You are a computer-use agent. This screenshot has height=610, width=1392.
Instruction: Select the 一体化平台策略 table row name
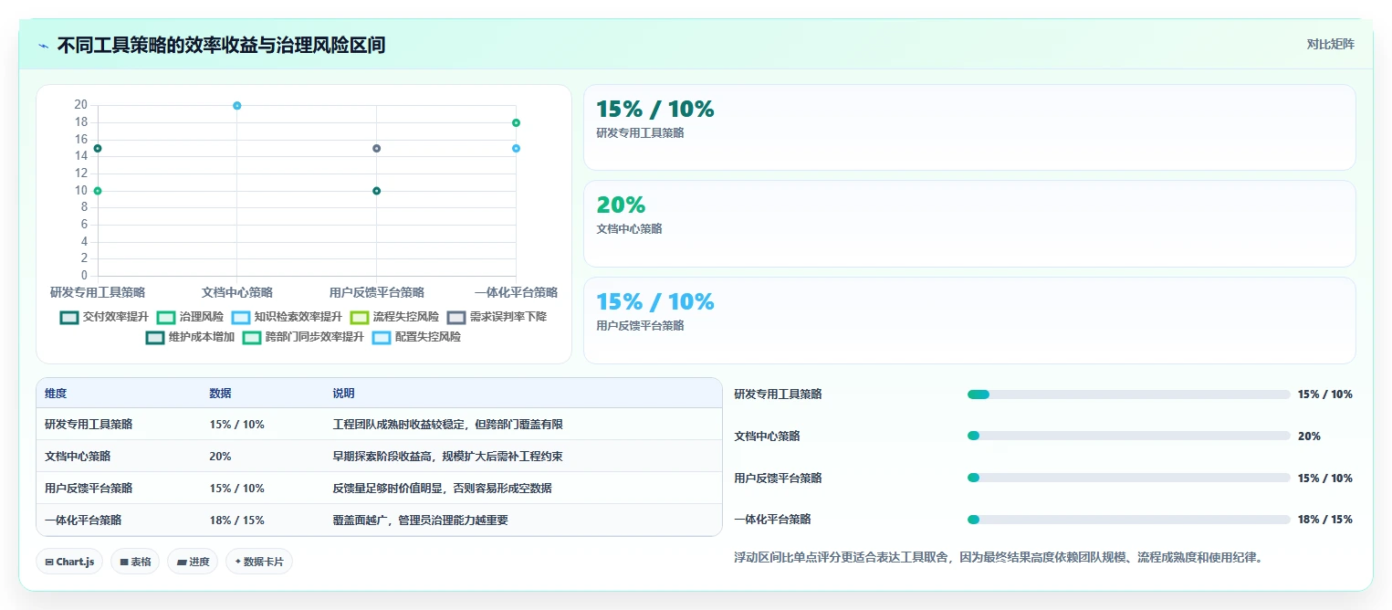click(83, 520)
